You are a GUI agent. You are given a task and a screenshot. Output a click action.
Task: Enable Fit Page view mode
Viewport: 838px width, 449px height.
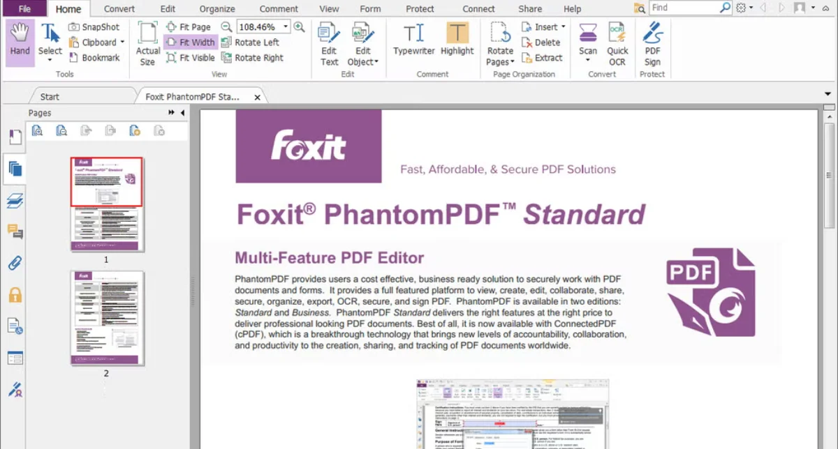190,26
